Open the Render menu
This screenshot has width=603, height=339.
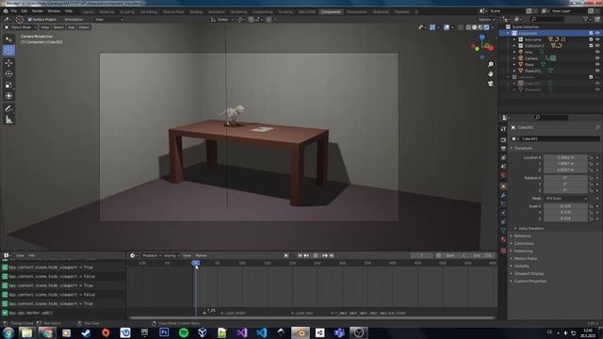38,11
